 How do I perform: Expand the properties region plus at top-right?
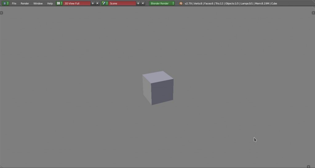click(x=313, y=13)
